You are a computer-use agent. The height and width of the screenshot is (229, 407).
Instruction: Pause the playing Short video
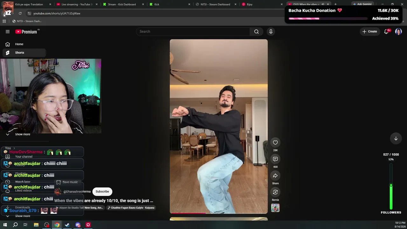coord(218,126)
